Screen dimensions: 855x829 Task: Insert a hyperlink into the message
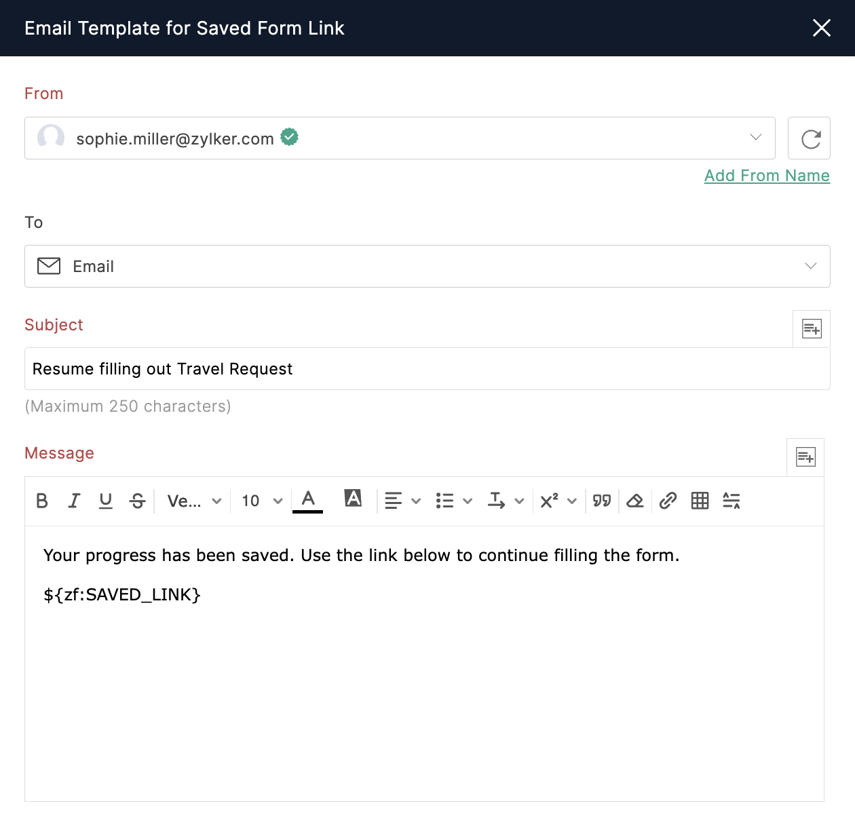point(668,501)
